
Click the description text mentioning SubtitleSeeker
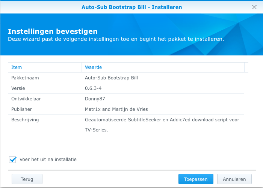162,120
